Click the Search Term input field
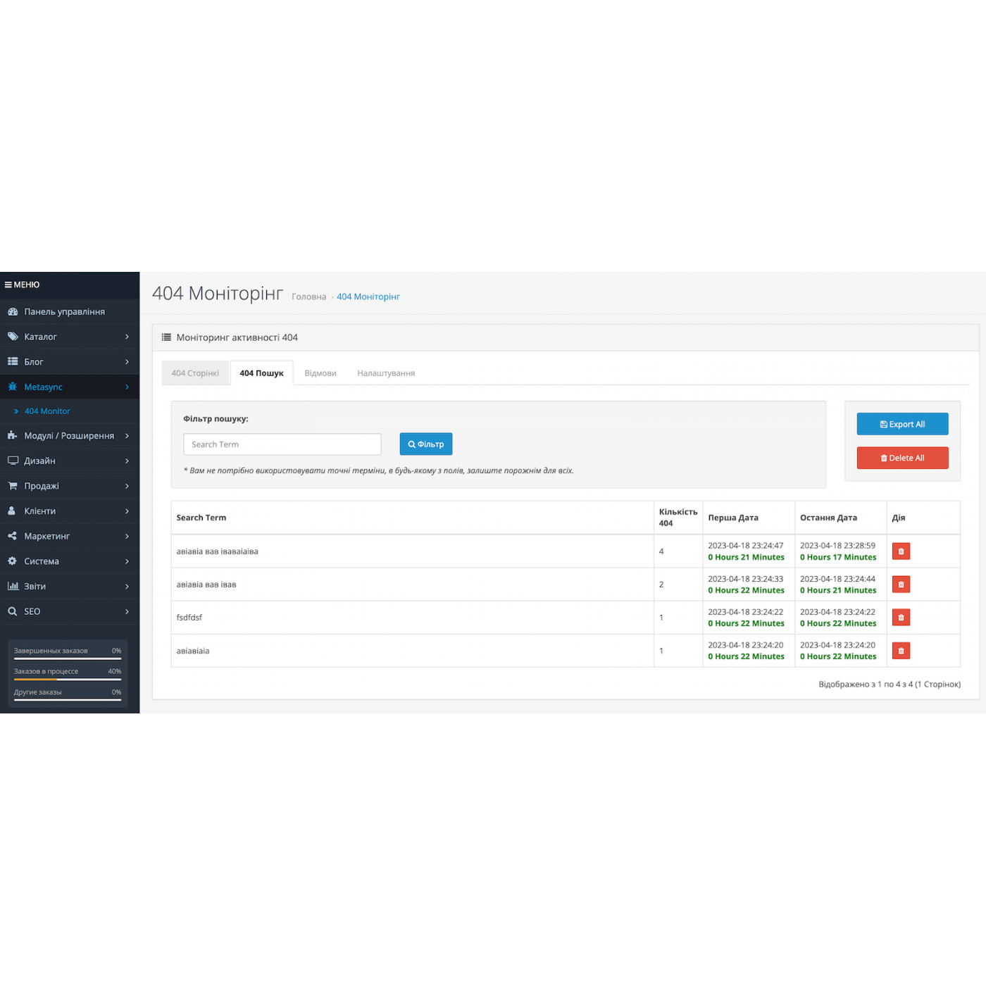Screen dimensions: 986x986 pyautogui.click(x=282, y=444)
